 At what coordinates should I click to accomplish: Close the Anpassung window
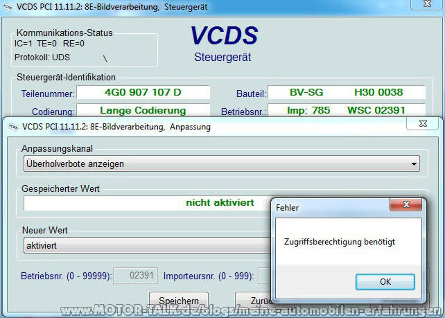coord(422,123)
